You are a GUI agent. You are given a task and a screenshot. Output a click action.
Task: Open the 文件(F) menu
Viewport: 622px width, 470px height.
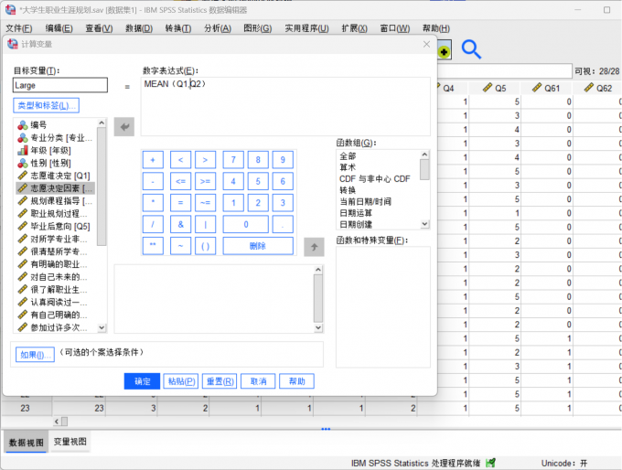(x=18, y=28)
